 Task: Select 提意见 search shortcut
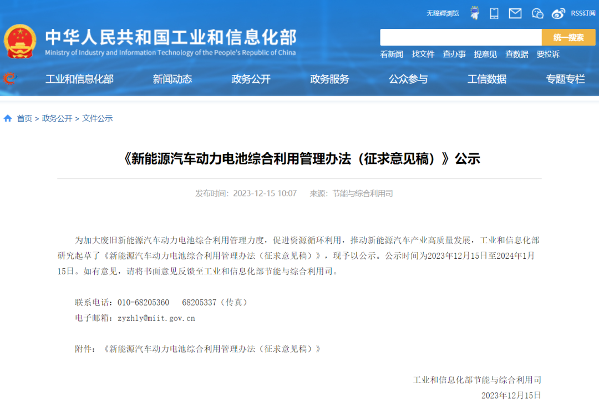tap(485, 54)
